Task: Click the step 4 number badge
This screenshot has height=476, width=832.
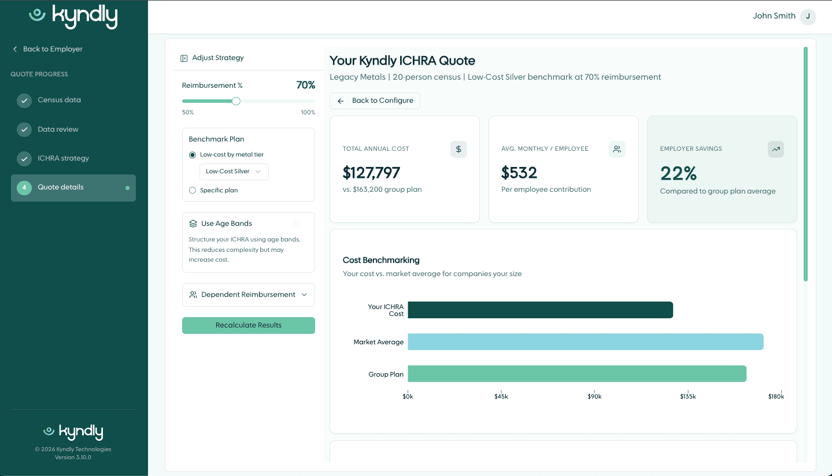Action: [24, 188]
